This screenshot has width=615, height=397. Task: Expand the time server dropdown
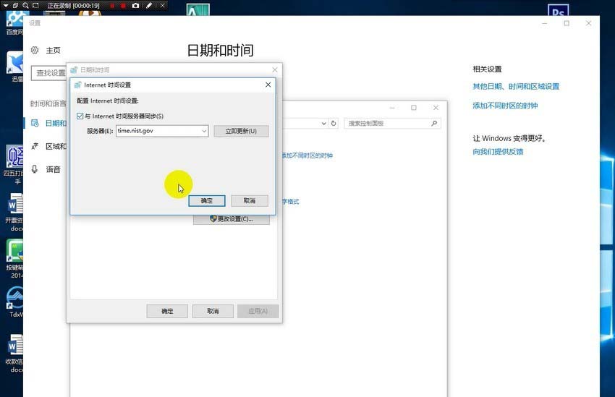coord(204,131)
